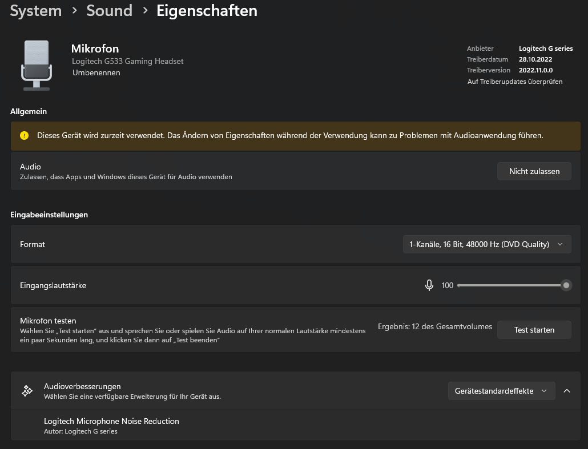Viewport: 588px width, 449px height.
Task: Click the Treiberversion label
Action: [x=488, y=70]
